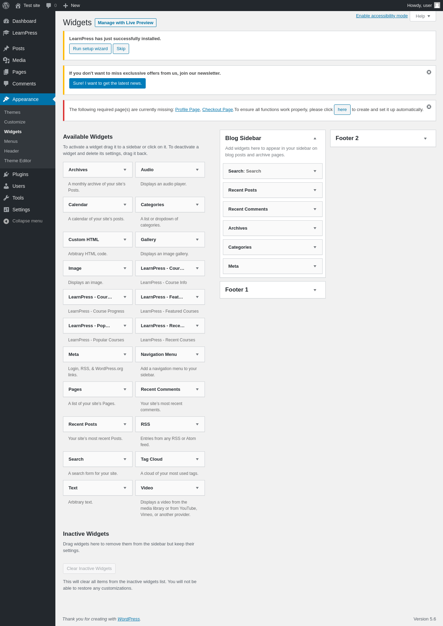Dismiss the missing pages notice
Image resolution: width=443 pixels, height=626 pixels.
tap(429, 107)
